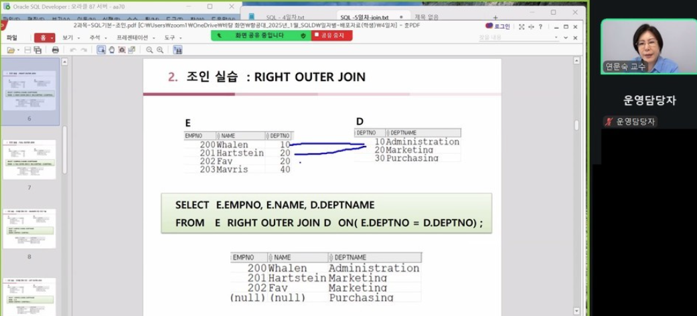Click the Save All icon in toolbar
This screenshot has height=316, width=697.
point(37,50)
